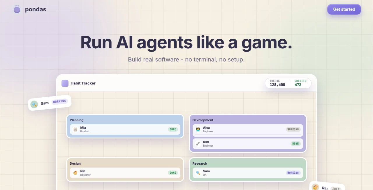Select Mia Product agent card

[x=125, y=129]
